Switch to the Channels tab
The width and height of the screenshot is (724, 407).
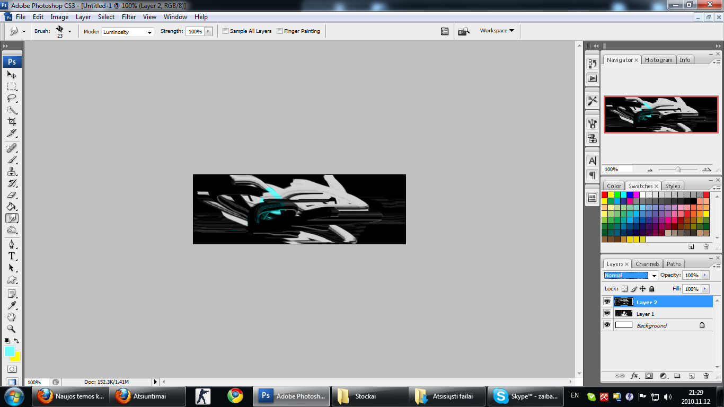(x=647, y=264)
